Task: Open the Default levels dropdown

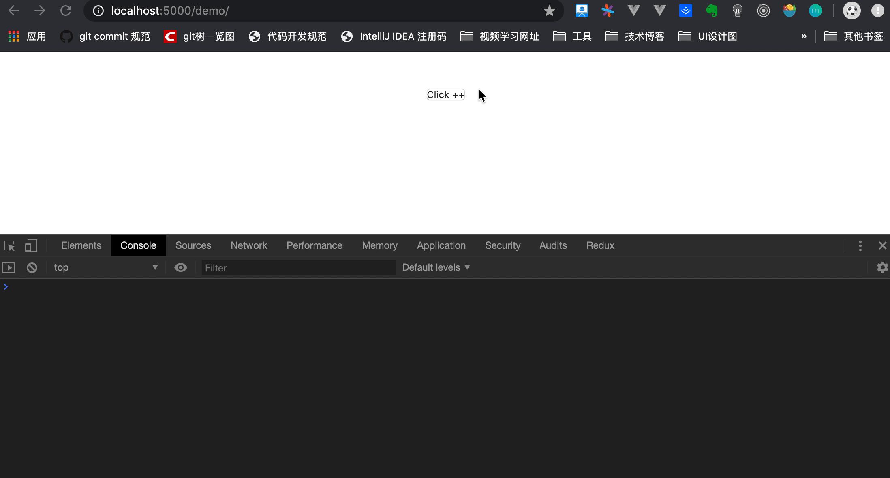Action: point(436,267)
